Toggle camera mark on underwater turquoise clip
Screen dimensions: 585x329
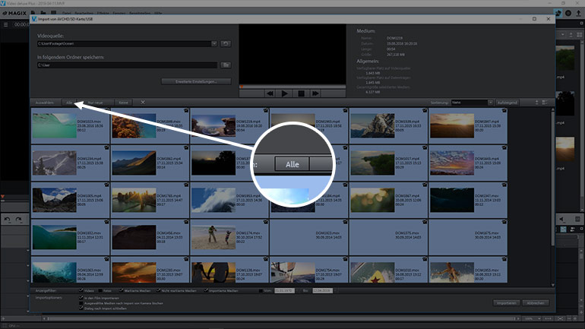[106, 110]
